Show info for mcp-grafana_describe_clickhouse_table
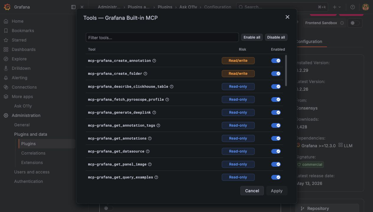This screenshot has height=212, width=373. click(172, 87)
